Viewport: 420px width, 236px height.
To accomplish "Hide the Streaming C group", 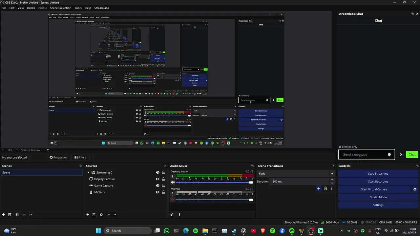I will coord(157,172).
